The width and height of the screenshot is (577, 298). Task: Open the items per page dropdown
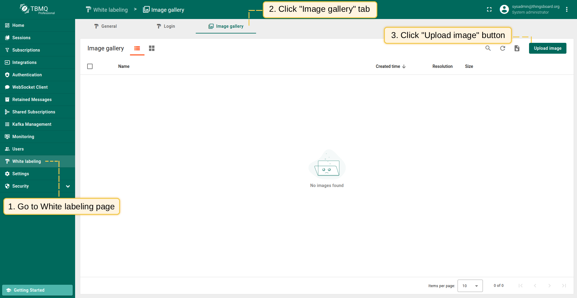(470, 286)
